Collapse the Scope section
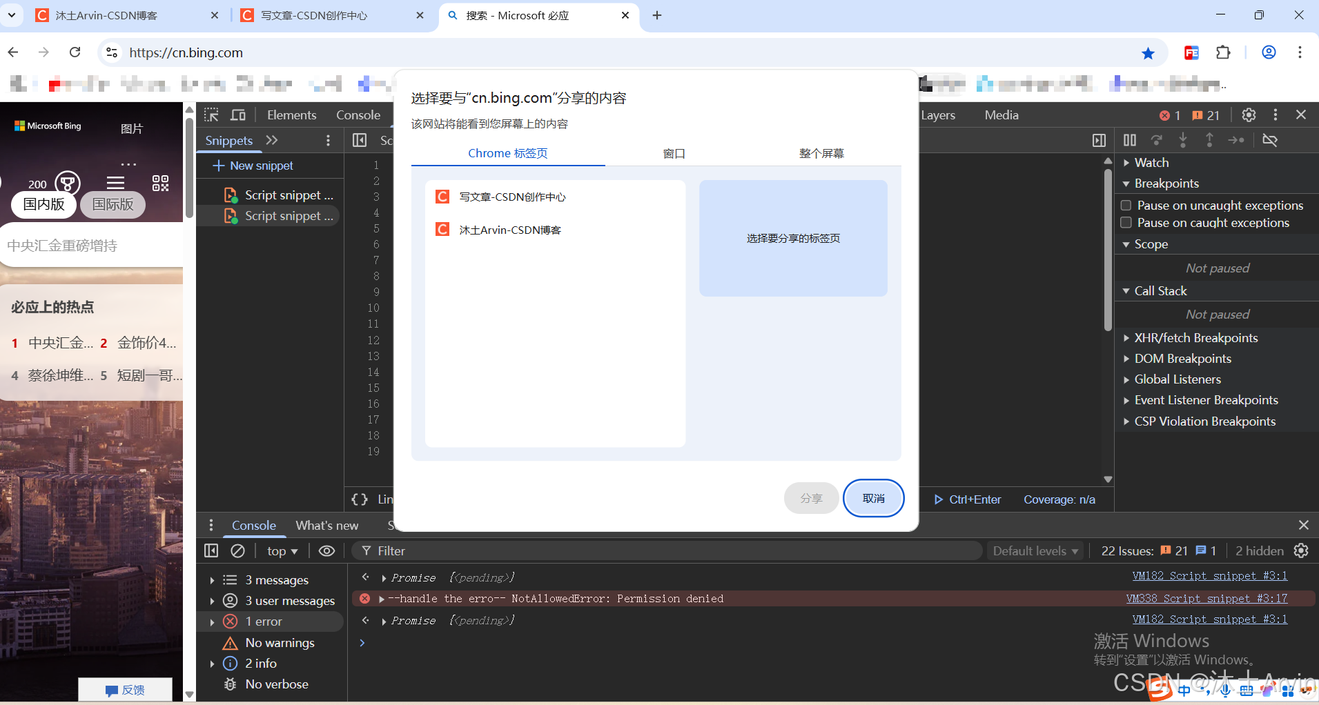 [1146, 244]
